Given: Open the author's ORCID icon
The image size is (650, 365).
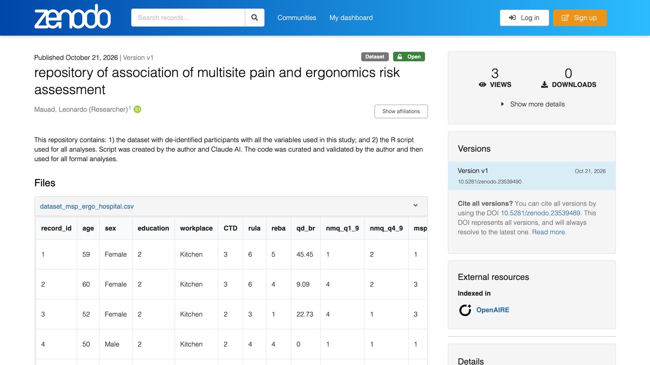Looking at the screenshot, I should tap(137, 109).
